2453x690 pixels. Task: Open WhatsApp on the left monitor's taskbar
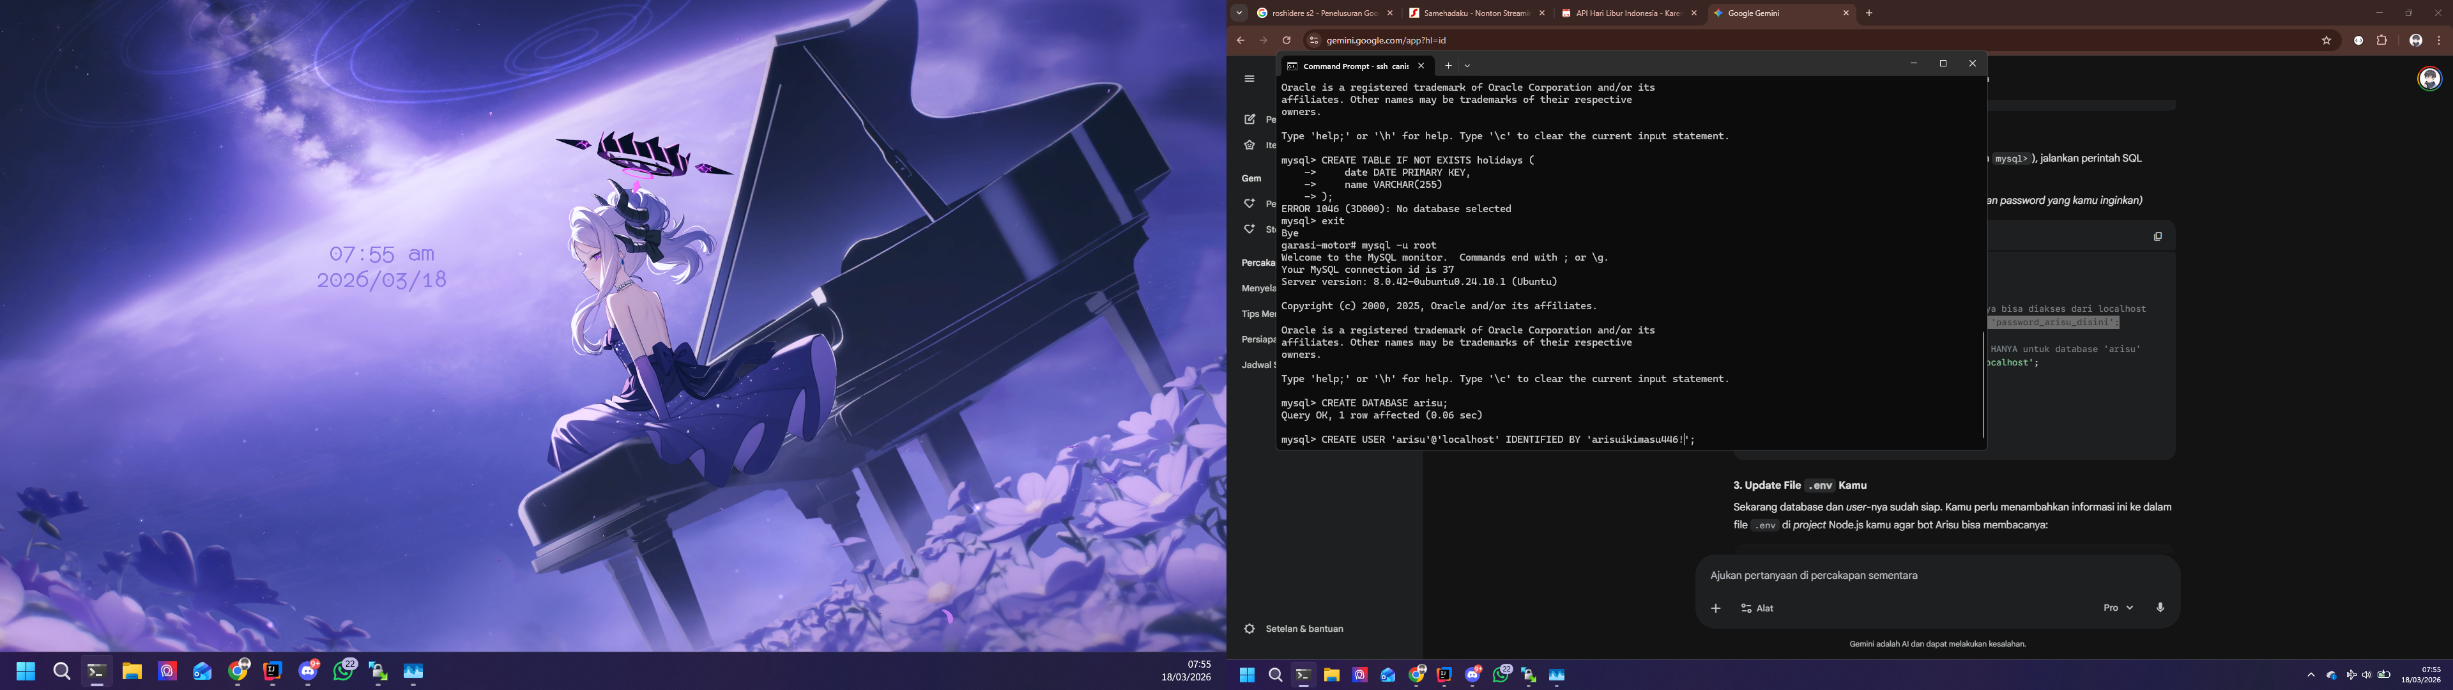coord(344,671)
